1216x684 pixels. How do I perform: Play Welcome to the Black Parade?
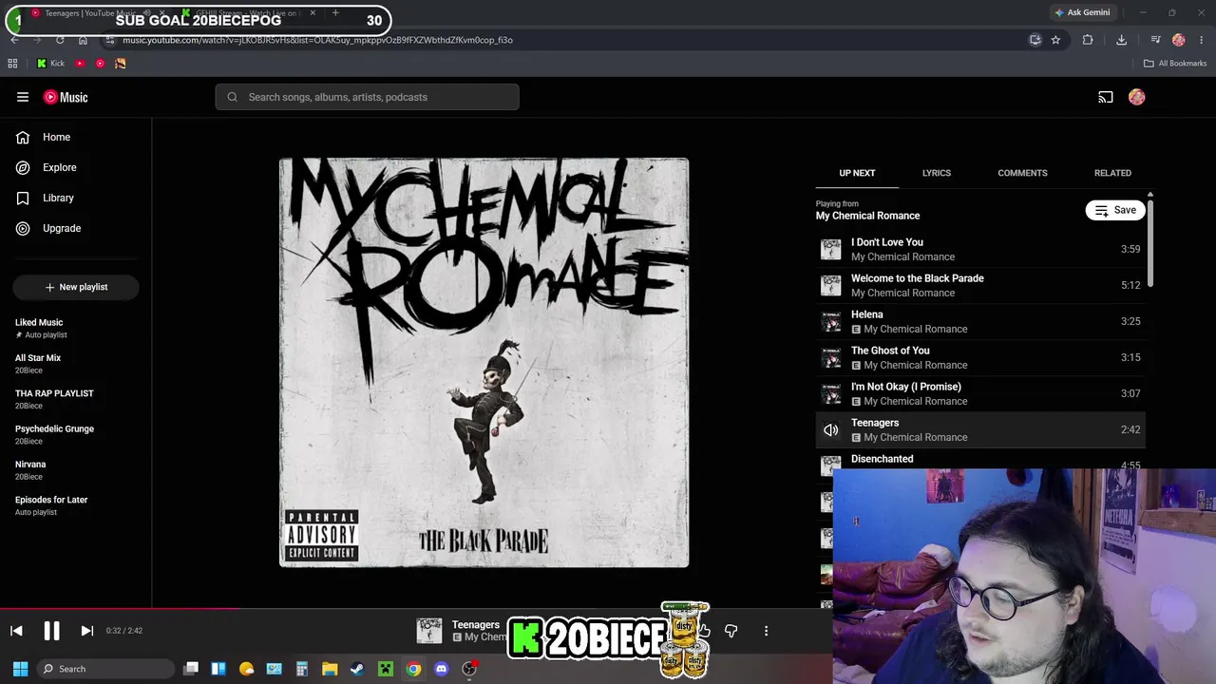pyautogui.click(x=980, y=285)
